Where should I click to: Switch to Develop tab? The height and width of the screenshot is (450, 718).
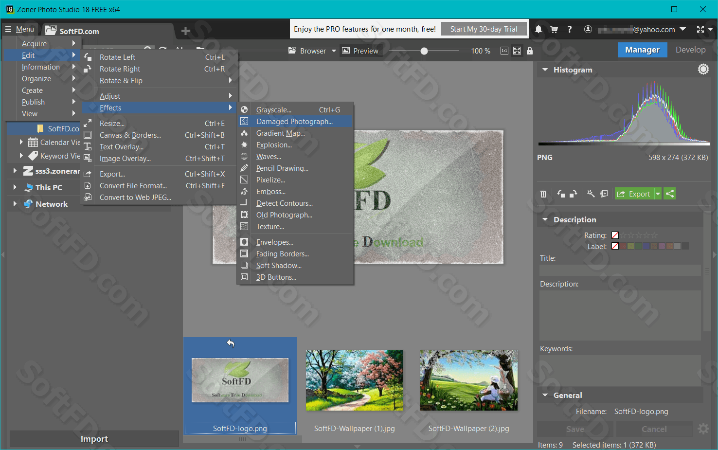pyautogui.click(x=690, y=50)
